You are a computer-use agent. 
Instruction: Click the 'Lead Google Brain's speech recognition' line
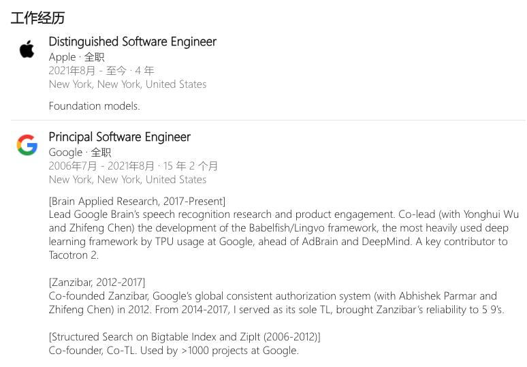(x=284, y=214)
